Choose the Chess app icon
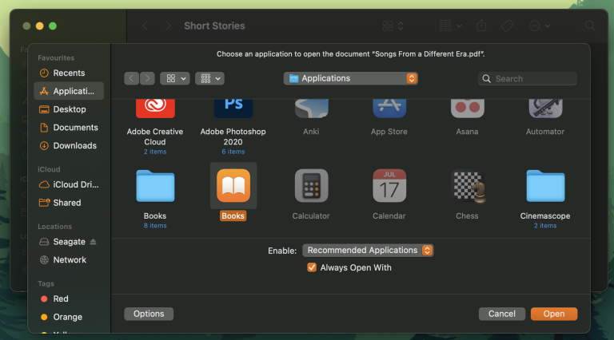The width and height of the screenshot is (614, 340). tap(467, 186)
